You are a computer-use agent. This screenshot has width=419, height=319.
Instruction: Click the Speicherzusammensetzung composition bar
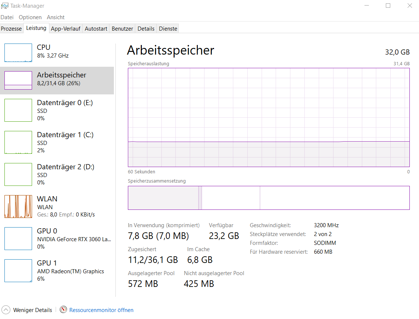[269, 198]
